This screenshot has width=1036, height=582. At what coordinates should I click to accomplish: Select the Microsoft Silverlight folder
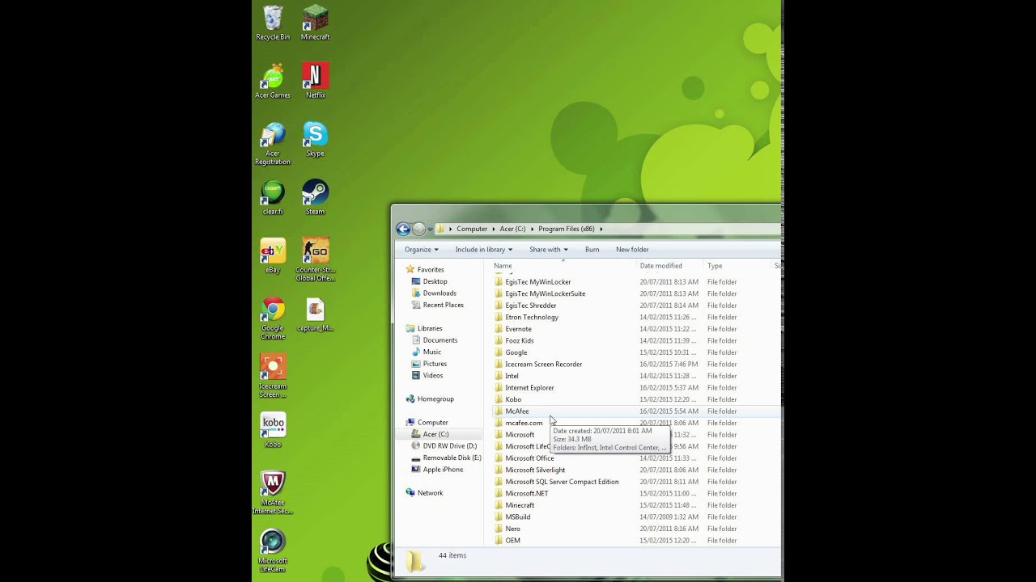click(535, 470)
